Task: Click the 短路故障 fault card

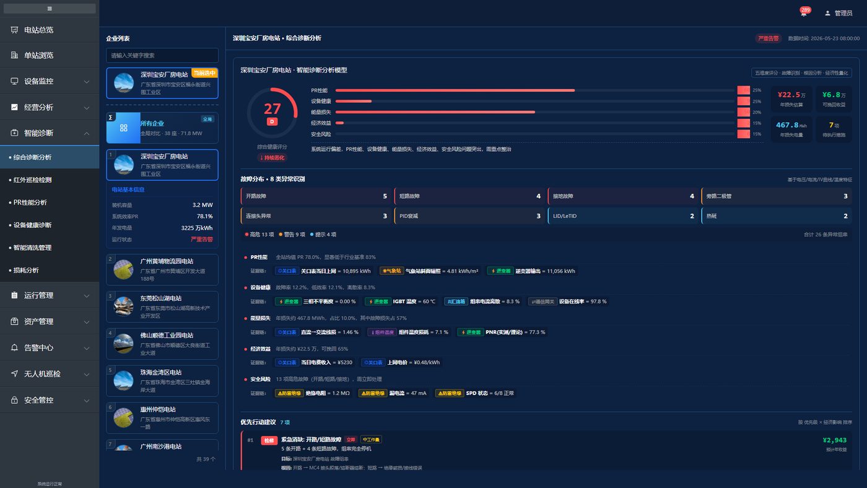Action: (x=469, y=196)
